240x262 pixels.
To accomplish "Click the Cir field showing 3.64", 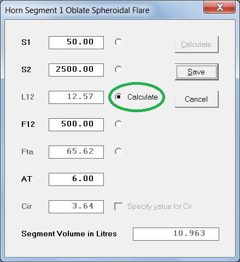I will pyautogui.click(x=76, y=207).
